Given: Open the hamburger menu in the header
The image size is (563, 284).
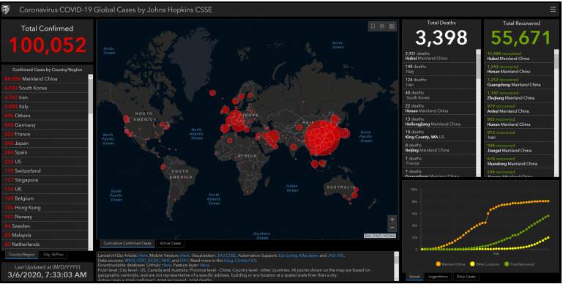Looking at the screenshot, I should (553, 10).
